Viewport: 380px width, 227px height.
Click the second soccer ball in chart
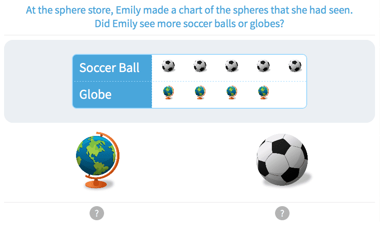tap(200, 66)
